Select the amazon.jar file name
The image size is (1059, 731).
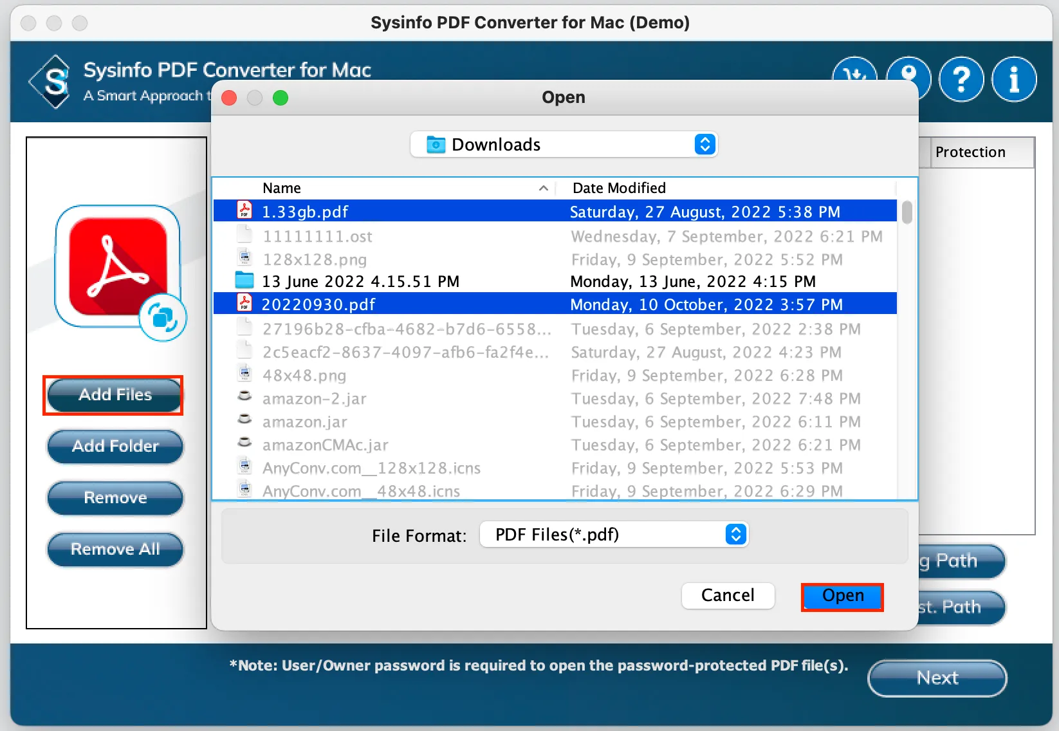(305, 421)
